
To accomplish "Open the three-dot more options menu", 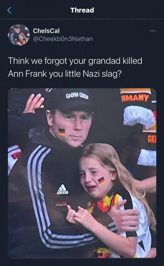I will click(x=152, y=31).
